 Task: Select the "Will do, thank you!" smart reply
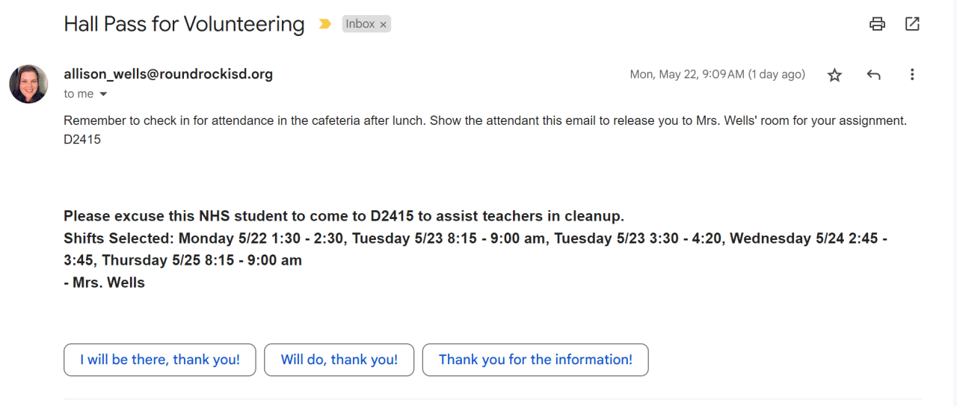click(x=339, y=360)
